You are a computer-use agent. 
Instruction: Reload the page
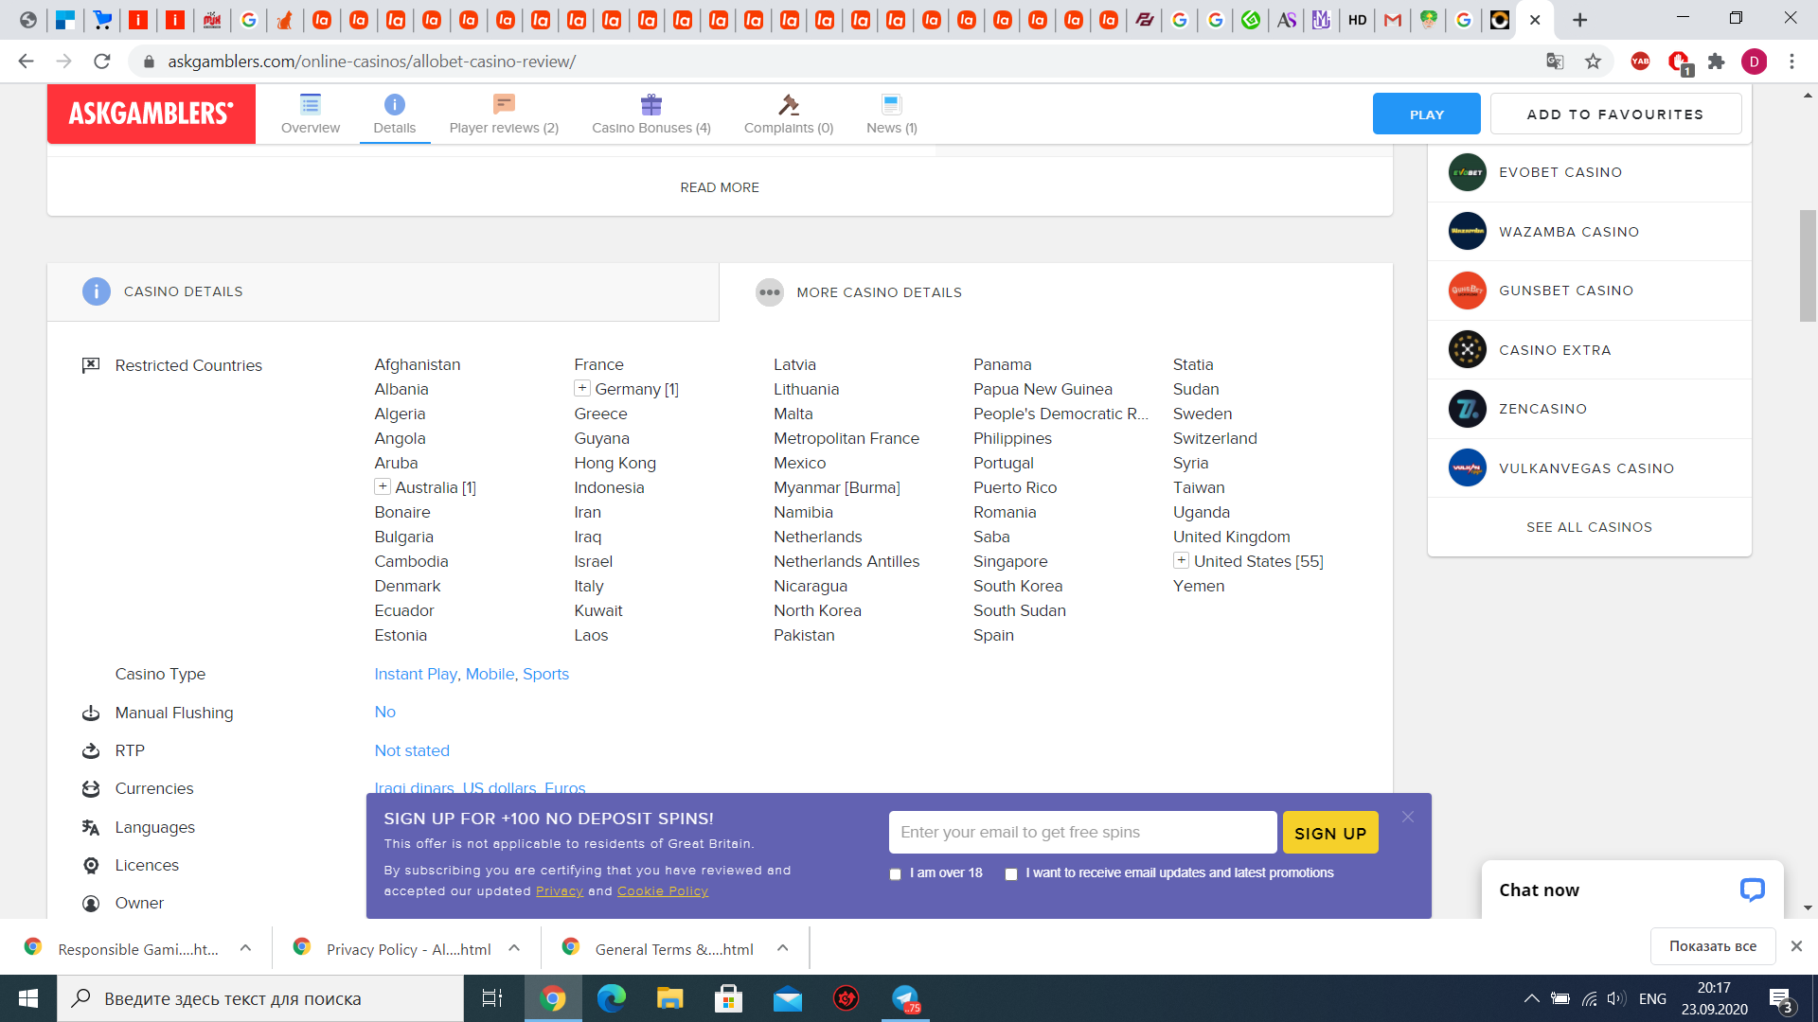coord(102,62)
